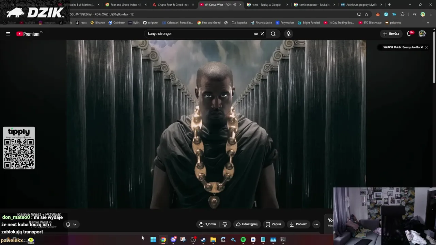Open File Explorer from the taskbar
Image resolution: width=436 pixels, height=245 pixels.
click(213, 240)
